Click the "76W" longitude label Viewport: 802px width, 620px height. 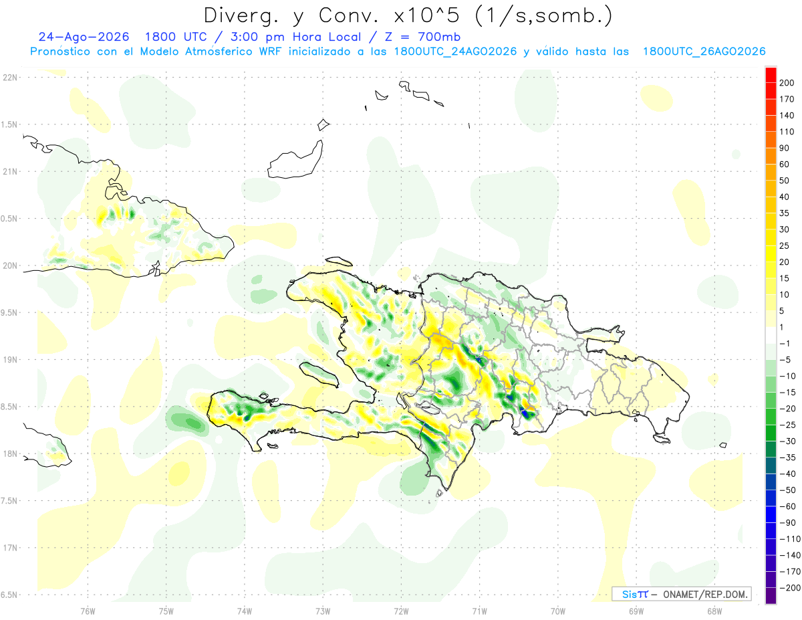point(88,610)
